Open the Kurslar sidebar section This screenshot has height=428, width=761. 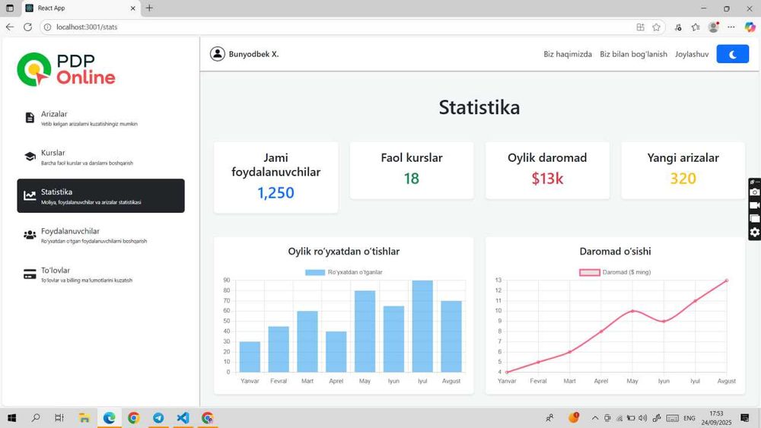click(x=100, y=157)
